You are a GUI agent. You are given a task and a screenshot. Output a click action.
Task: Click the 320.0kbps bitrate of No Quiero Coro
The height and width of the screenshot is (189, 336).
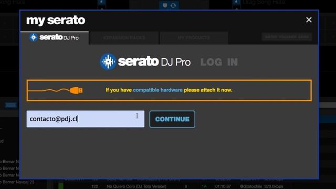tap(274, 186)
